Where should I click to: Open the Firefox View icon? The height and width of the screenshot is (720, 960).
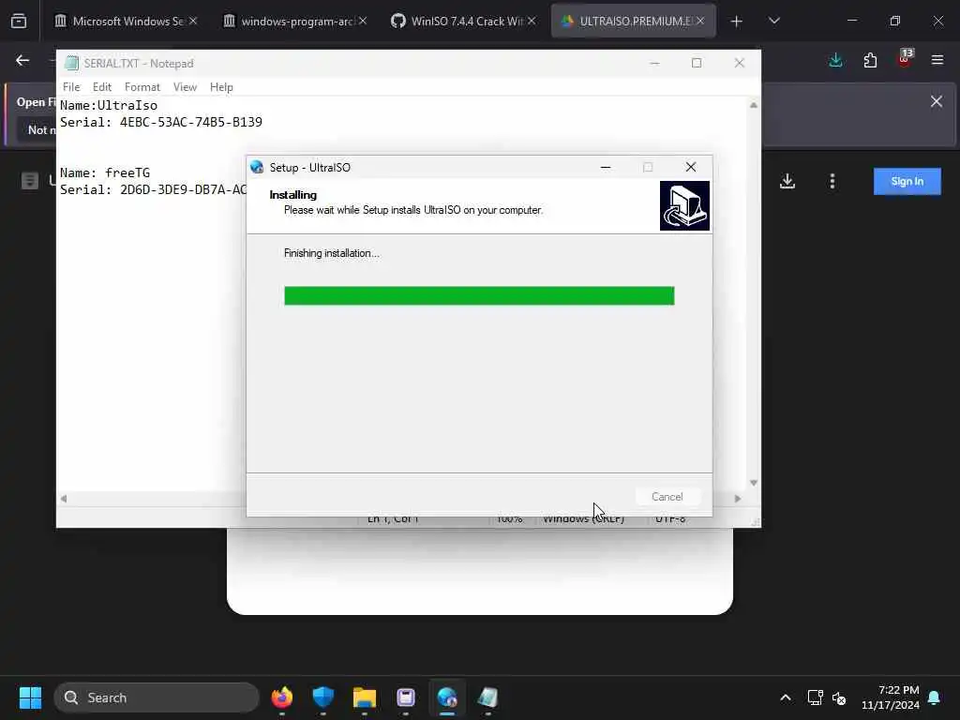tap(19, 22)
